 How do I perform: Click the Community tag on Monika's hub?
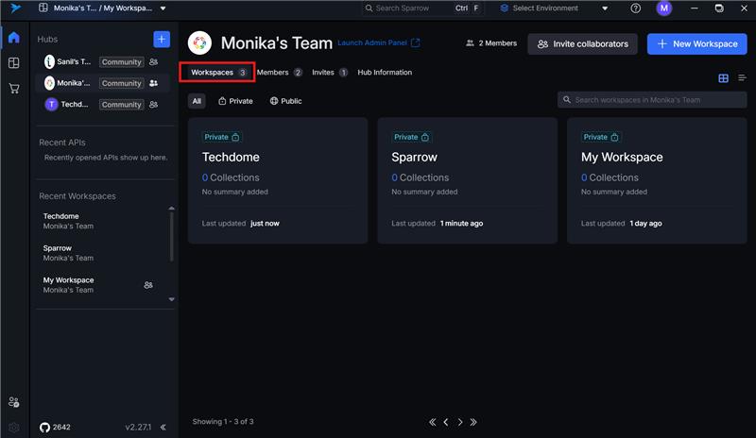click(x=122, y=83)
